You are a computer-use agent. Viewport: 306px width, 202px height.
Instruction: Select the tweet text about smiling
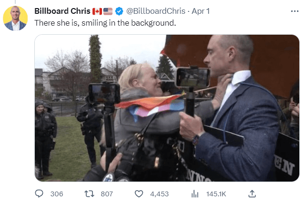[x=105, y=23]
